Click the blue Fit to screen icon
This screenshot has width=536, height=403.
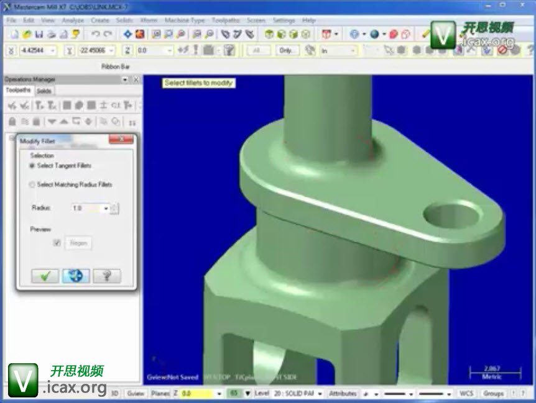pyautogui.click(x=127, y=34)
